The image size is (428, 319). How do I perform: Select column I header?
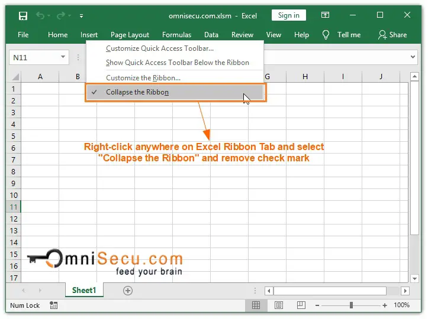(343, 77)
